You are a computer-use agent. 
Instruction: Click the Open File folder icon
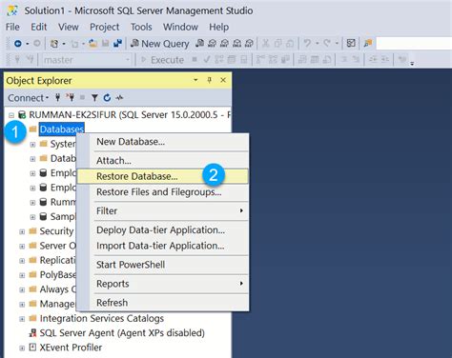(x=92, y=44)
